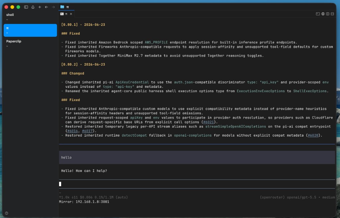Add a new workspace with plus icon
Image resolution: width=340 pixels, height=218 pixels.
tap(40, 7)
